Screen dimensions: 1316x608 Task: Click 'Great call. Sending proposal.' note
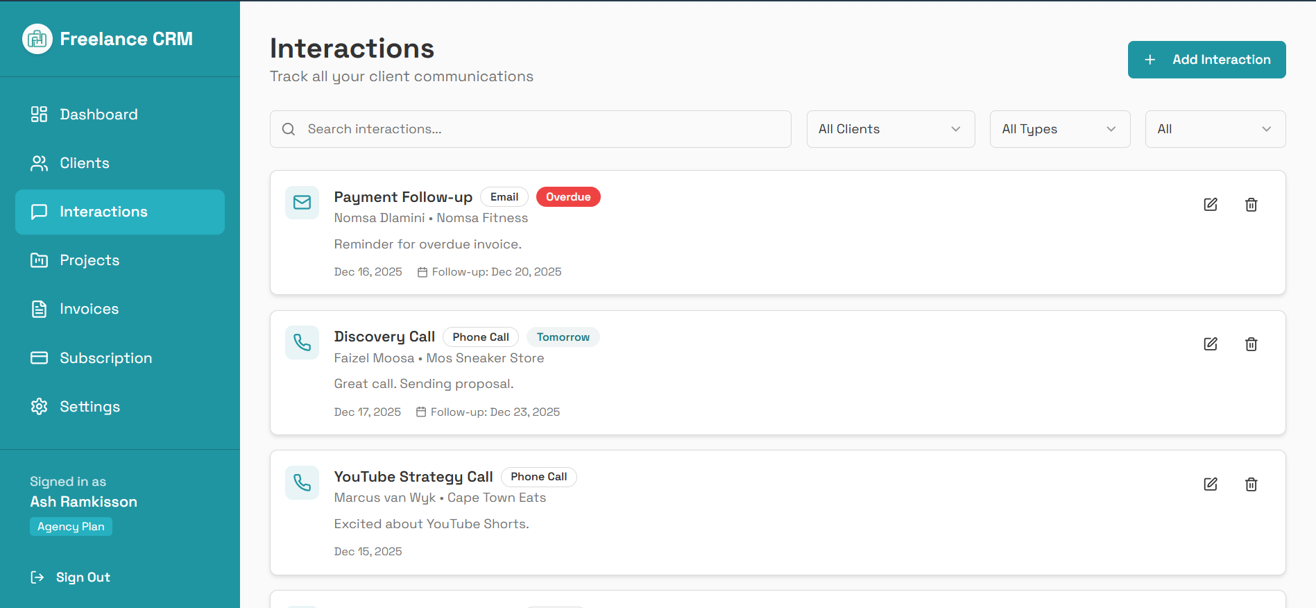point(424,384)
